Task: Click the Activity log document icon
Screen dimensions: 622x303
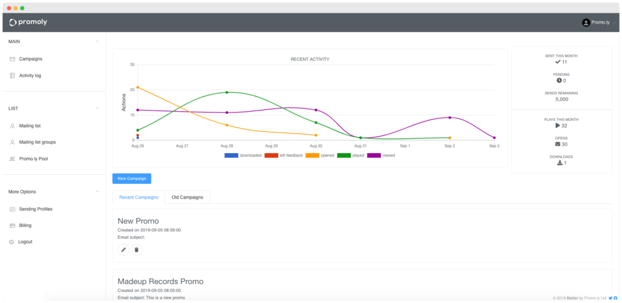Action: (x=12, y=75)
